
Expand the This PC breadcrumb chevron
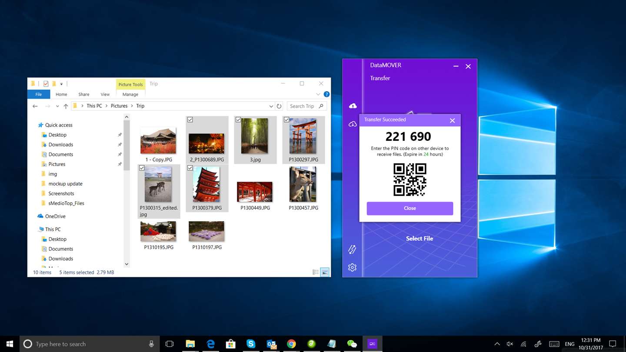[107, 106]
